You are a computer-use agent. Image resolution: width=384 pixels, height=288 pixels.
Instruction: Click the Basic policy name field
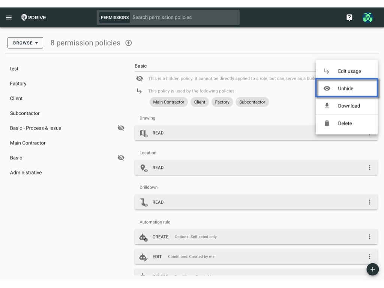(225, 66)
